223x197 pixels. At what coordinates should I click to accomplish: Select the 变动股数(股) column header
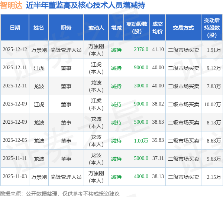[x=137, y=28]
